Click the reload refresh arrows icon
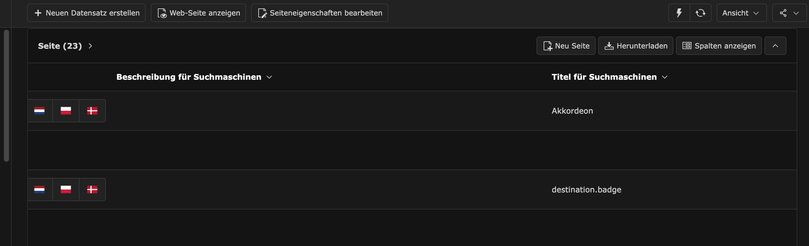Viewport: 809px width, 246px height. pos(700,13)
